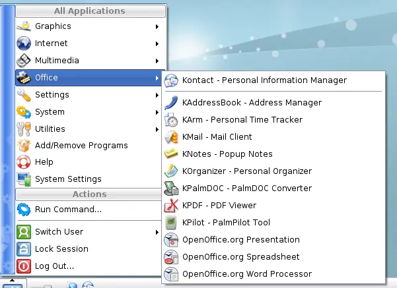Expand the Internet submenu arrow

tap(157, 43)
